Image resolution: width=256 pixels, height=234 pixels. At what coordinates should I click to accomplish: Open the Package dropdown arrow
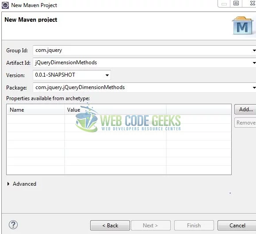click(254, 88)
